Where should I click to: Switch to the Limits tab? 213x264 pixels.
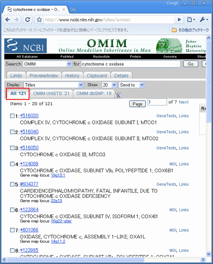pos(16,76)
